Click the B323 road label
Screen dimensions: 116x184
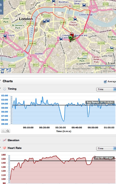pyautogui.click(x=22, y=38)
